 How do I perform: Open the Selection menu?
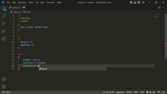22,2
